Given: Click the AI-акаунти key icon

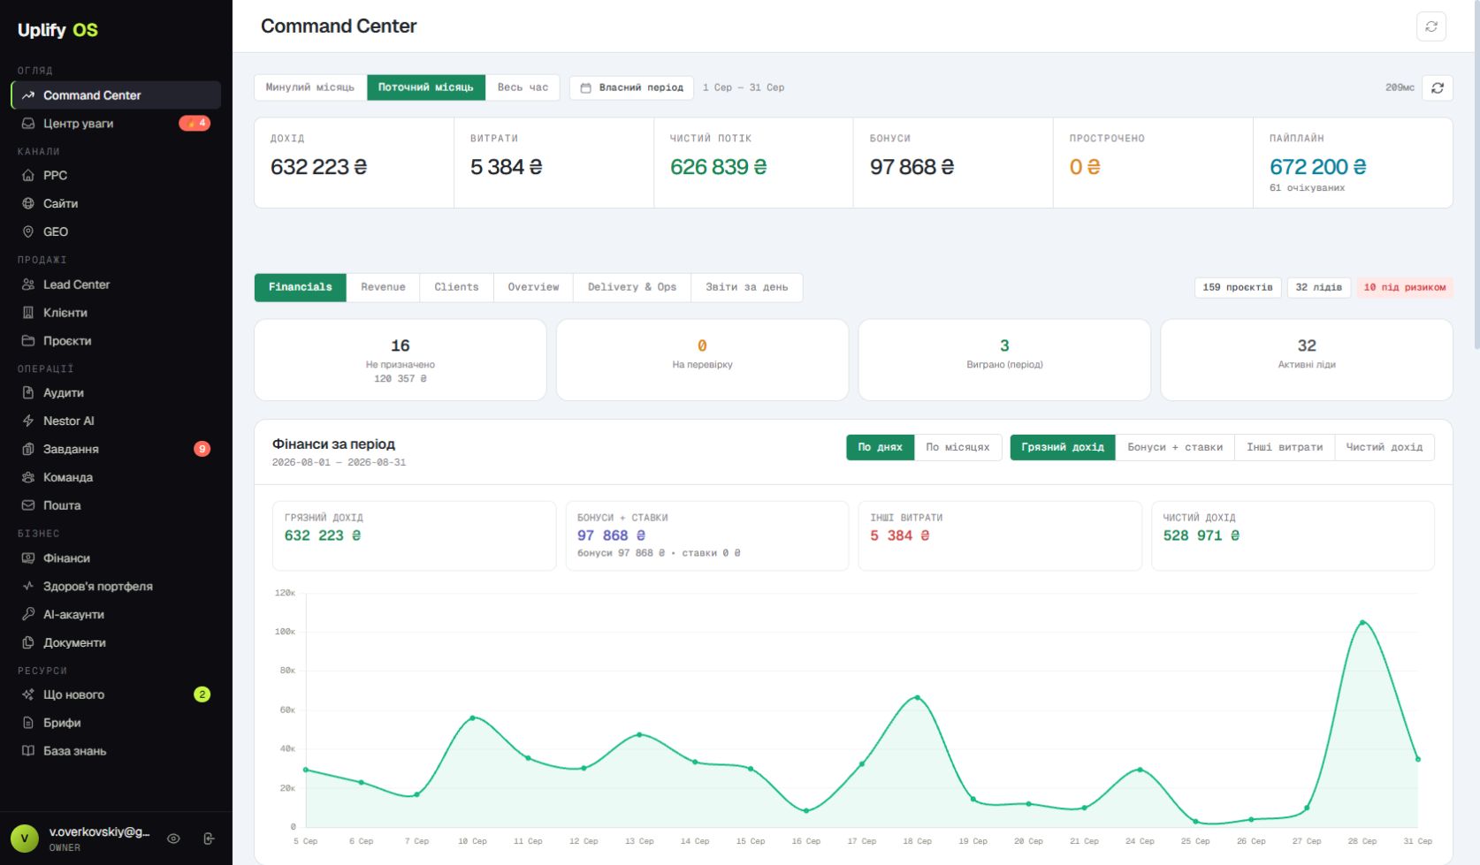Looking at the screenshot, I should 28,615.
